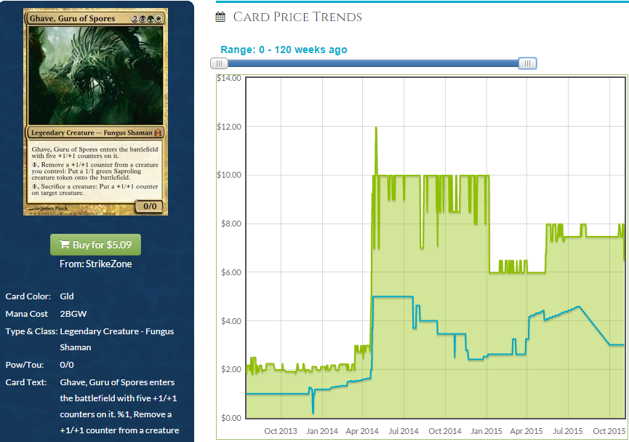Click the 'Range: 0 - 120 weeks ago' label

(284, 50)
